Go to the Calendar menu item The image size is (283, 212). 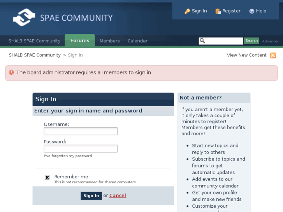point(137,41)
